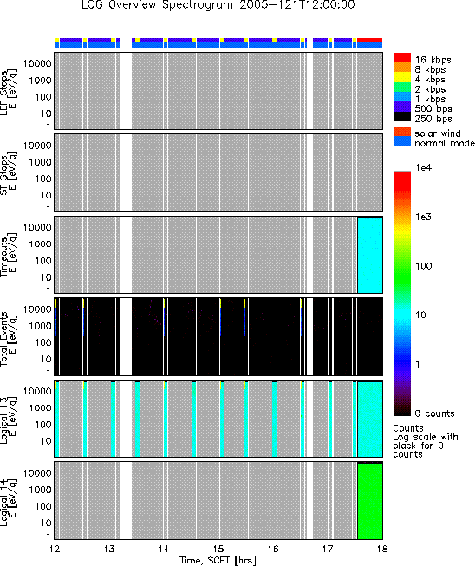Viewport: 475px width, 566px height.
Task: Click the light blue 1 kbps legend swatch
Action: coord(401,97)
